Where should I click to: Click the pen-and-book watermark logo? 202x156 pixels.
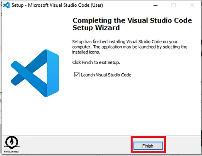coord(11,143)
